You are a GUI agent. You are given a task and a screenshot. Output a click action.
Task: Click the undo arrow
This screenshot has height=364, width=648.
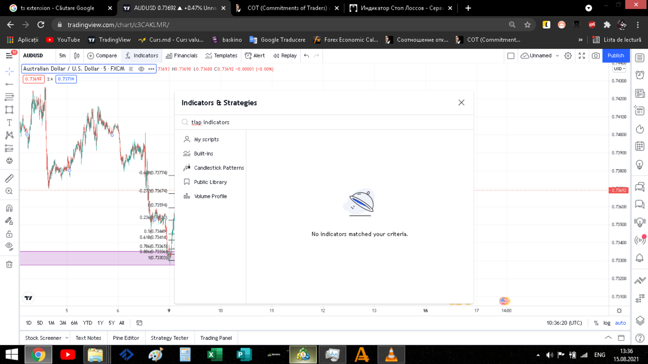[x=306, y=56]
